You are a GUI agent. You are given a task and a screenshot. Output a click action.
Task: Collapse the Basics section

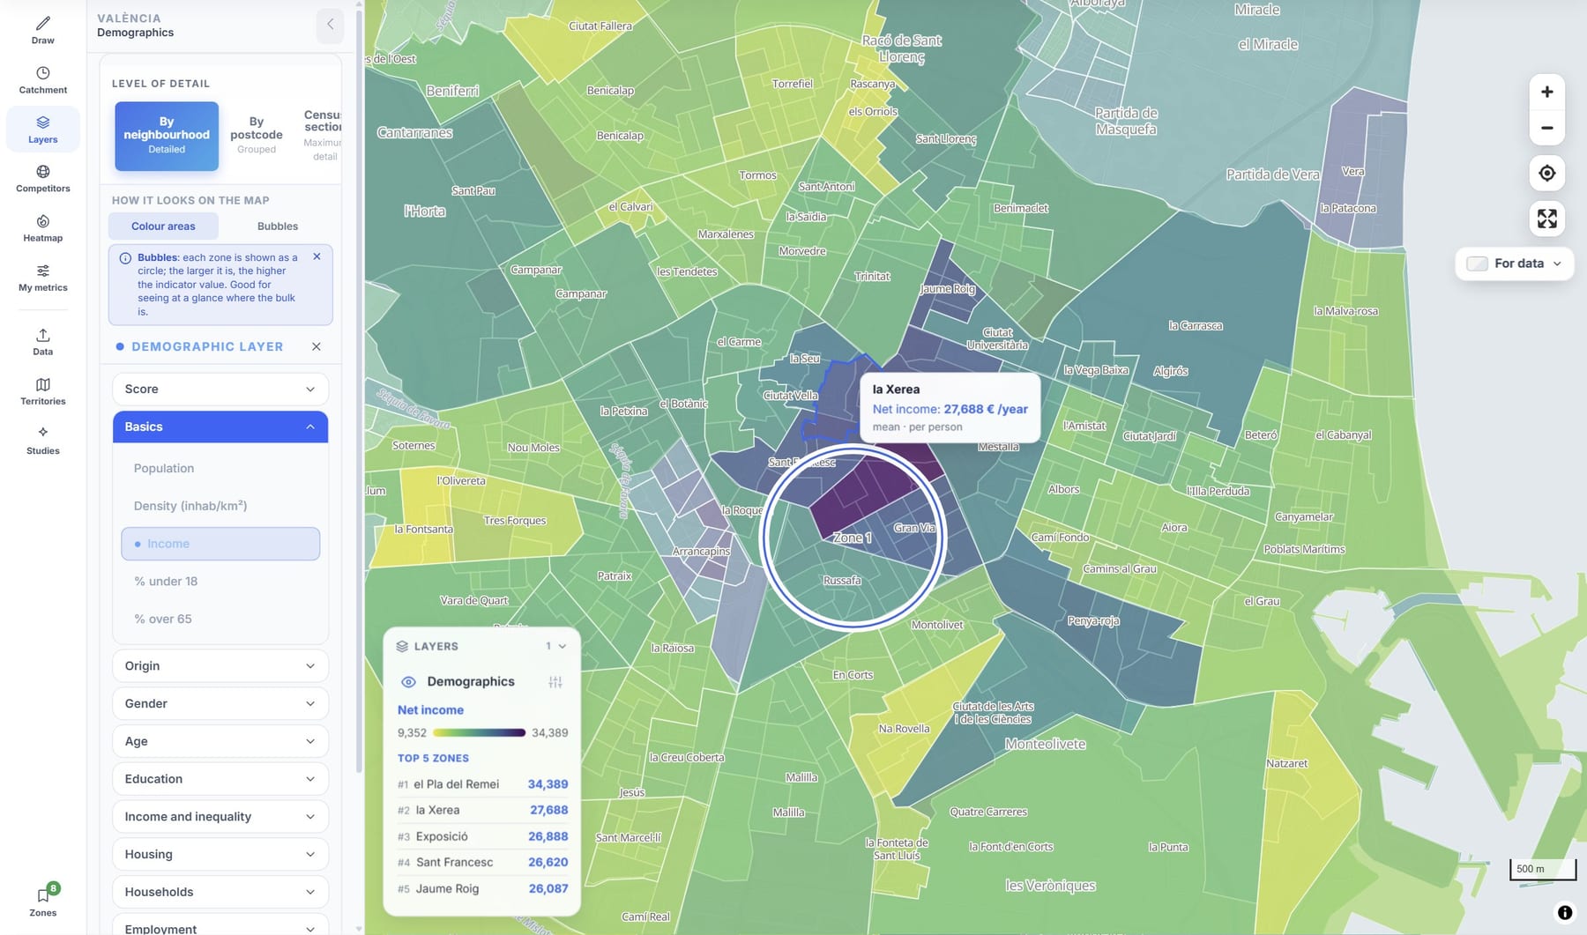pyautogui.click(x=220, y=427)
